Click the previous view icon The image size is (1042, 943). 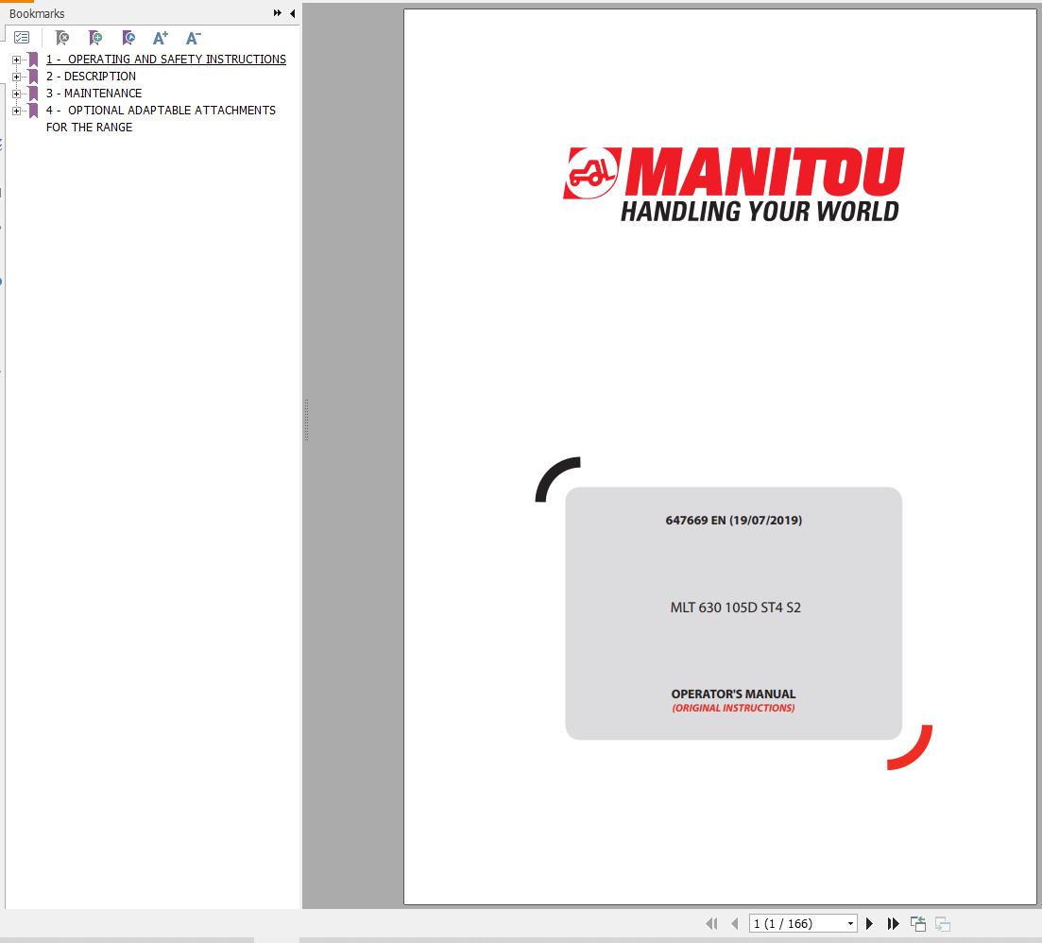click(x=917, y=923)
